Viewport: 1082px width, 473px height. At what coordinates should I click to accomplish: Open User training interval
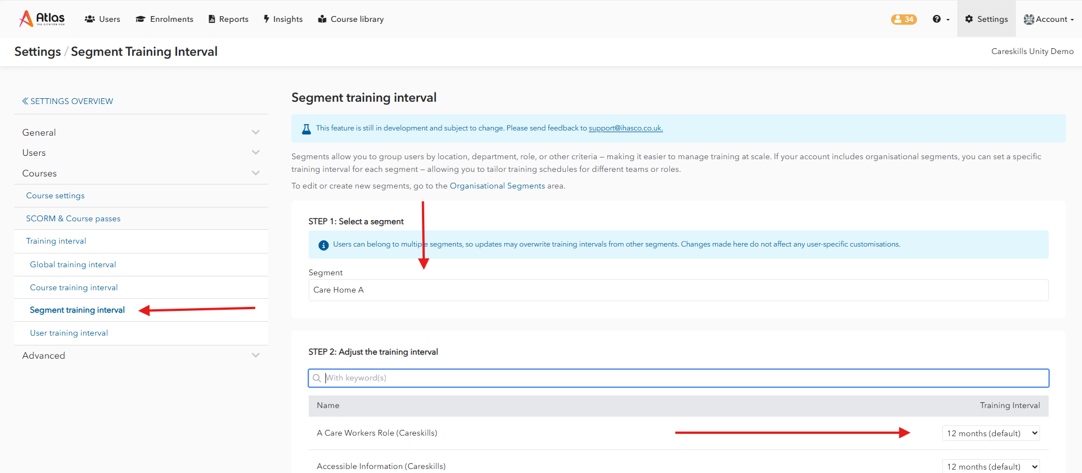69,333
